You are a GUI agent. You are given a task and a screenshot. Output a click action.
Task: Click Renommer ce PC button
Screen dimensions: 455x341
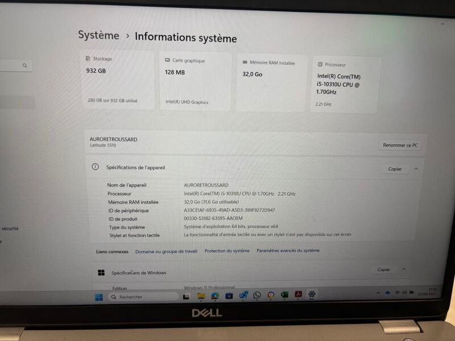click(400, 145)
